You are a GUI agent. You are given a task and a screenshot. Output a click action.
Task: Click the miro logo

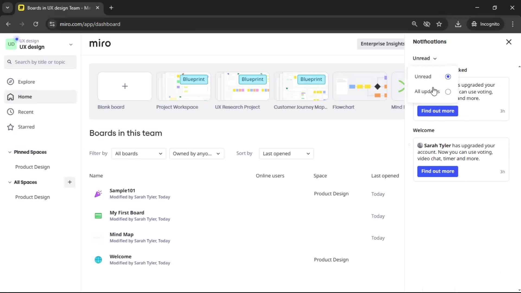(100, 43)
